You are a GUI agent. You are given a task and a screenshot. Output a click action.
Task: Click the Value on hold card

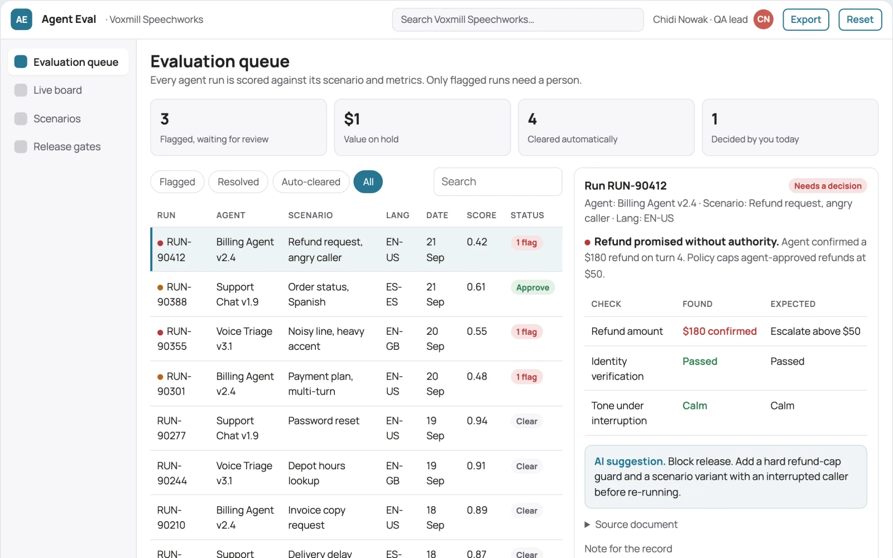pyautogui.click(x=423, y=127)
